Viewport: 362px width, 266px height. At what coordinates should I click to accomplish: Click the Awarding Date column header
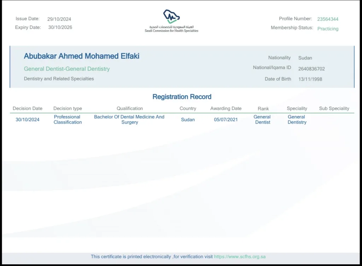coord(226,108)
